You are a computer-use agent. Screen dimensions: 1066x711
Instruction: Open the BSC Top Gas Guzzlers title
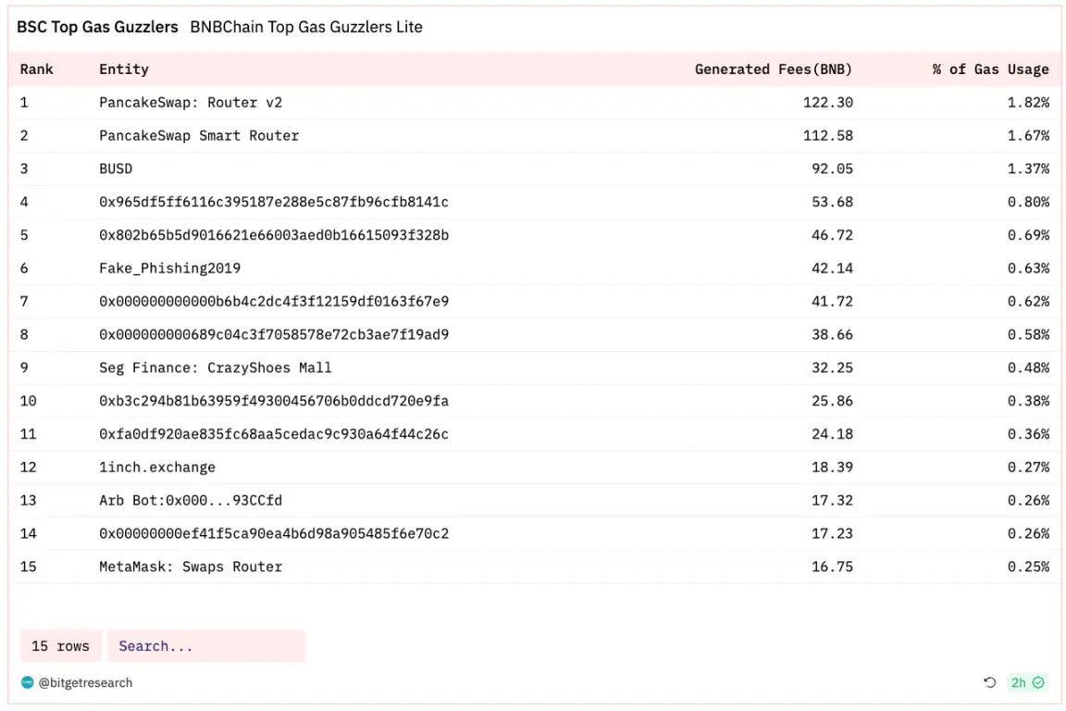click(97, 27)
